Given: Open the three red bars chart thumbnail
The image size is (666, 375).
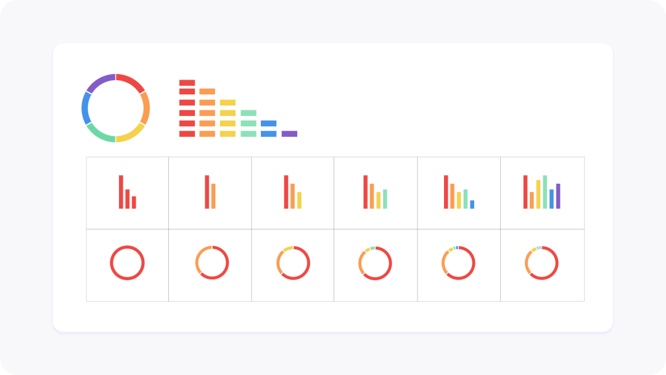Looking at the screenshot, I should tap(128, 192).
